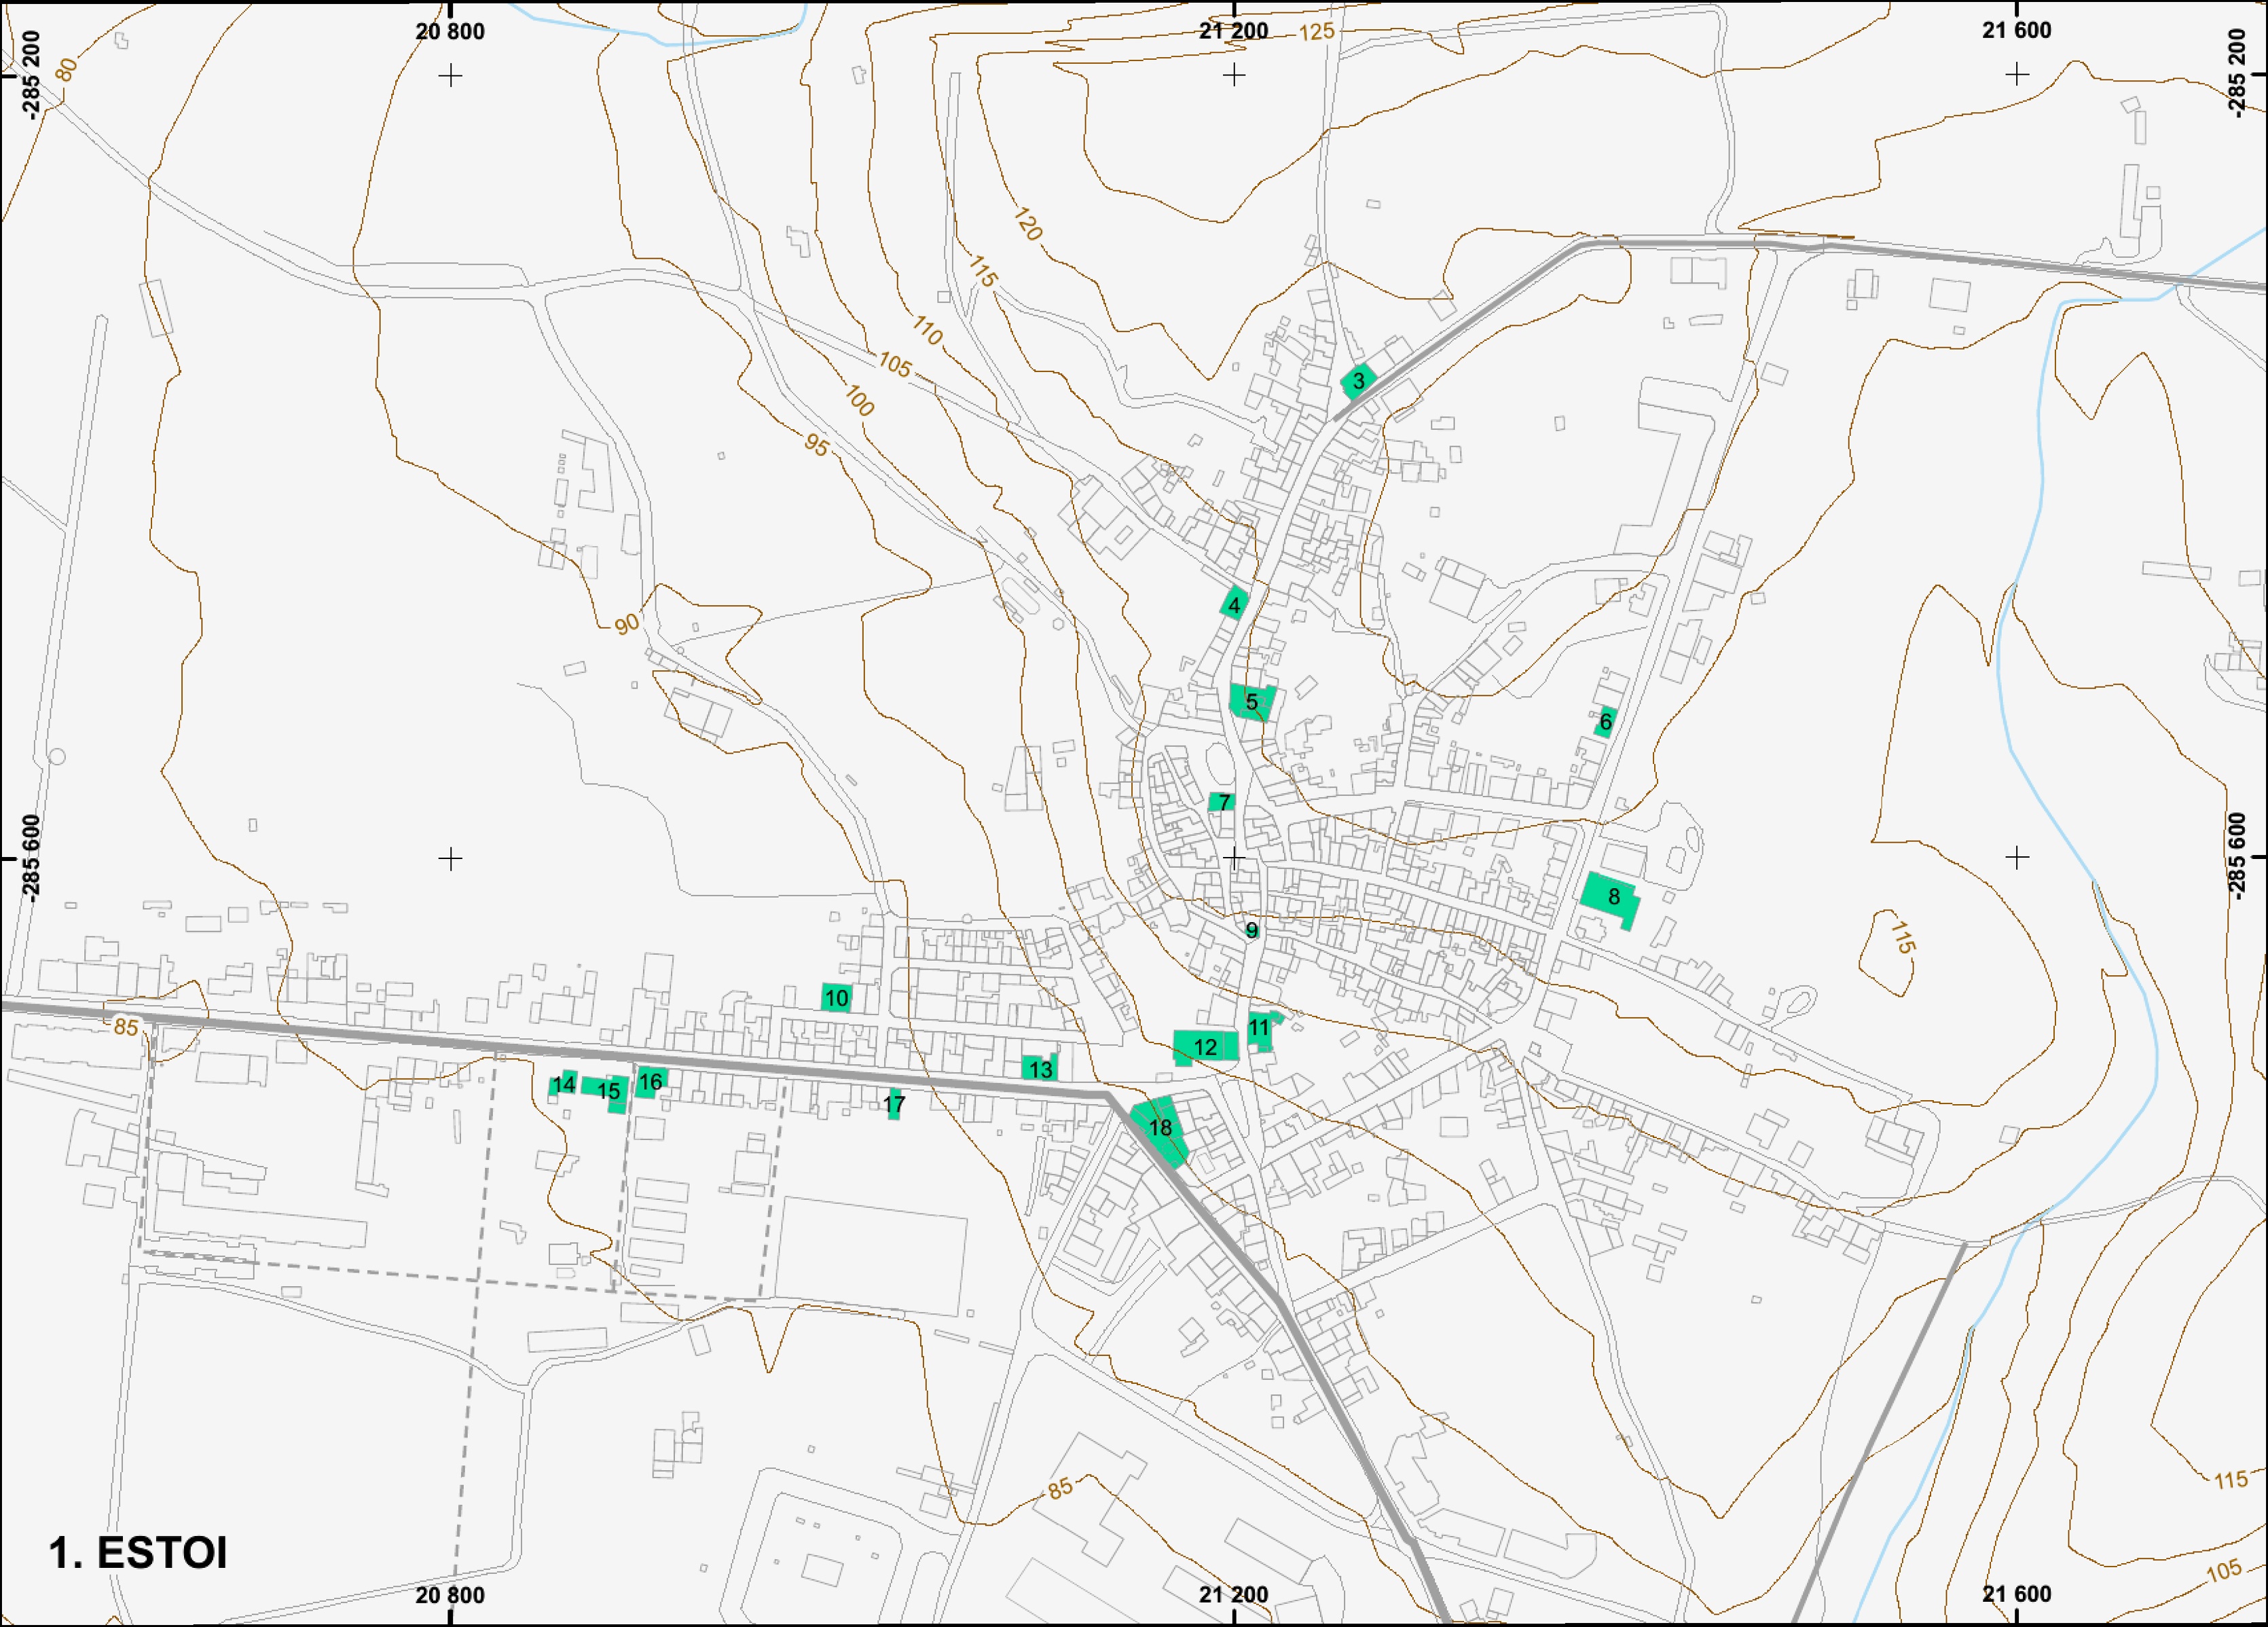Click green marker 13 near main road
Image resolution: width=2268 pixels, height=1627 pixels.
(x=1040, y=1068)
